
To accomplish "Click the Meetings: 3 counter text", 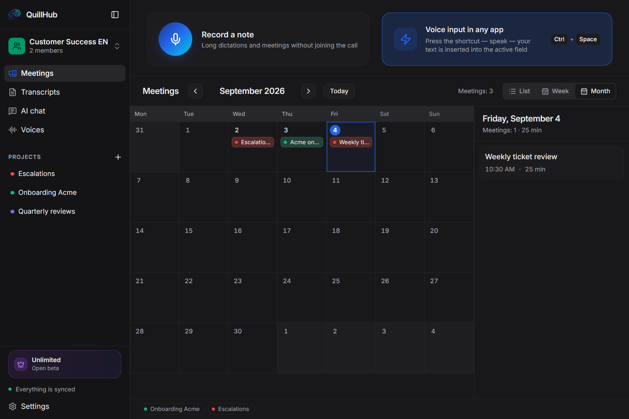I will 476,91.
